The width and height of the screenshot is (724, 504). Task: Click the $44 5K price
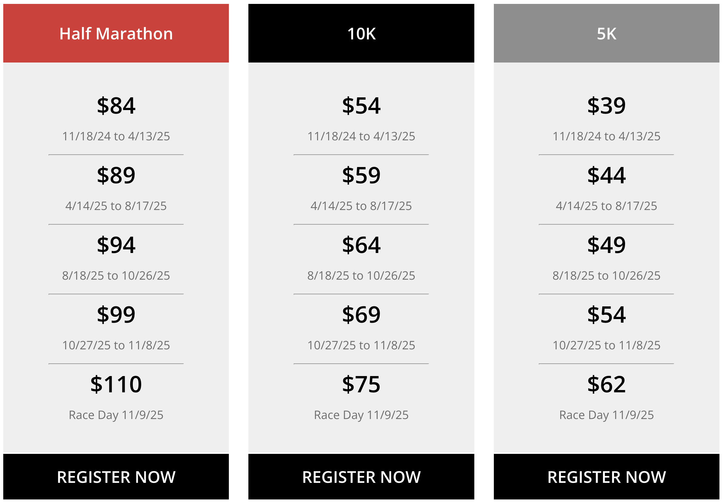pyautogui.click(x=606, y=175)
